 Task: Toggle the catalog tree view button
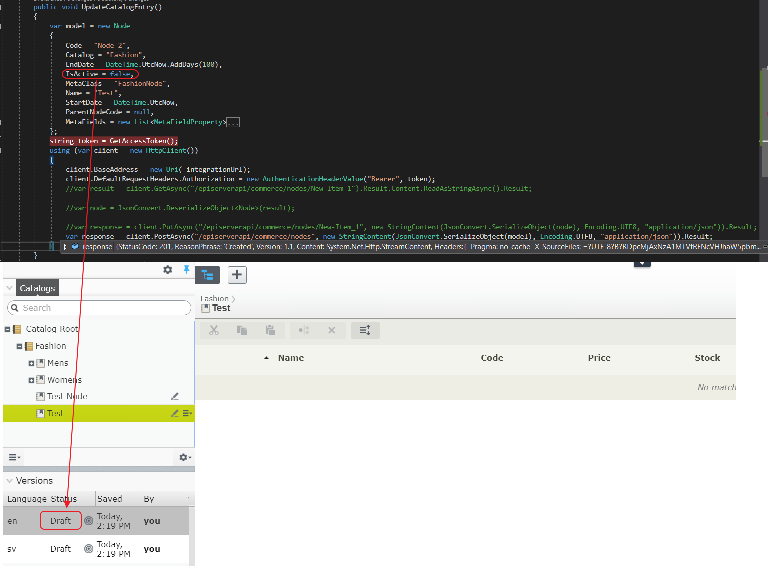pyautogui.click(x=207, y=275)
